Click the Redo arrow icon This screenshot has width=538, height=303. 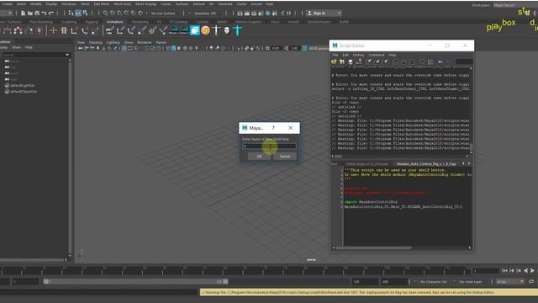[x=51, y=13]
